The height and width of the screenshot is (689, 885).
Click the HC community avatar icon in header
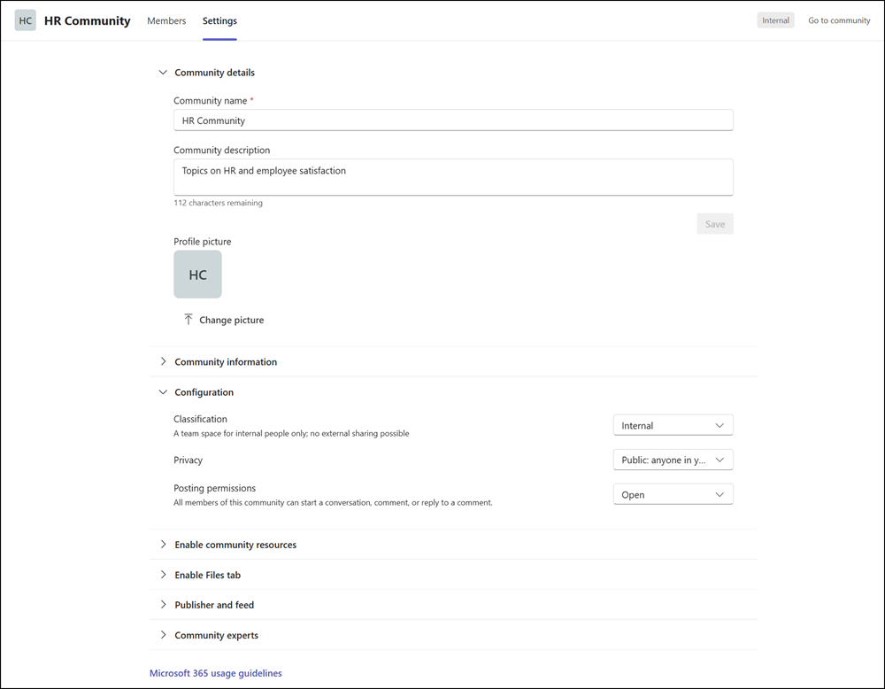pos(25,19)
